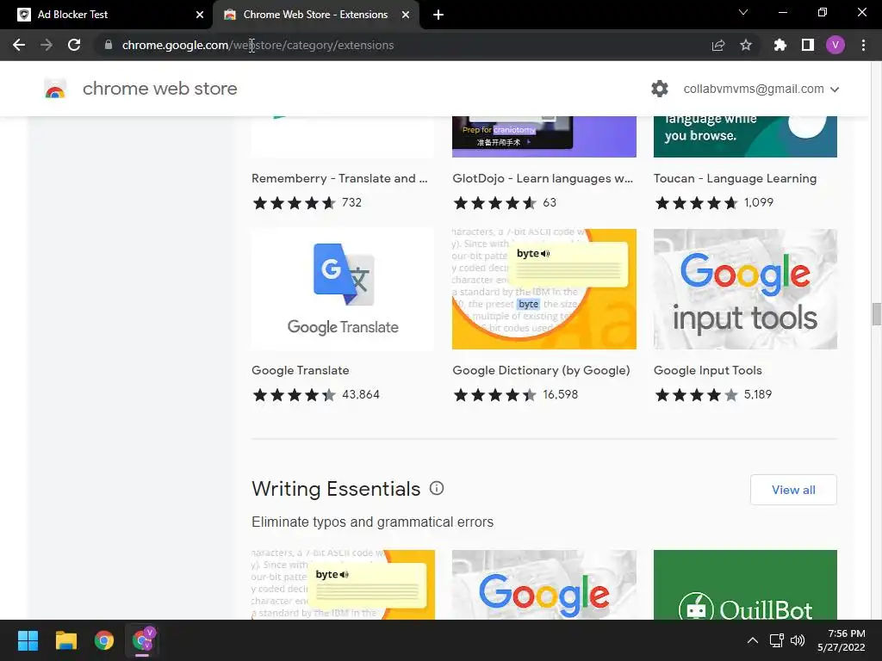Show hidden system tray icons
This screenshot has height=661, width=882.
pyautogui.click(x=752, y=640)
